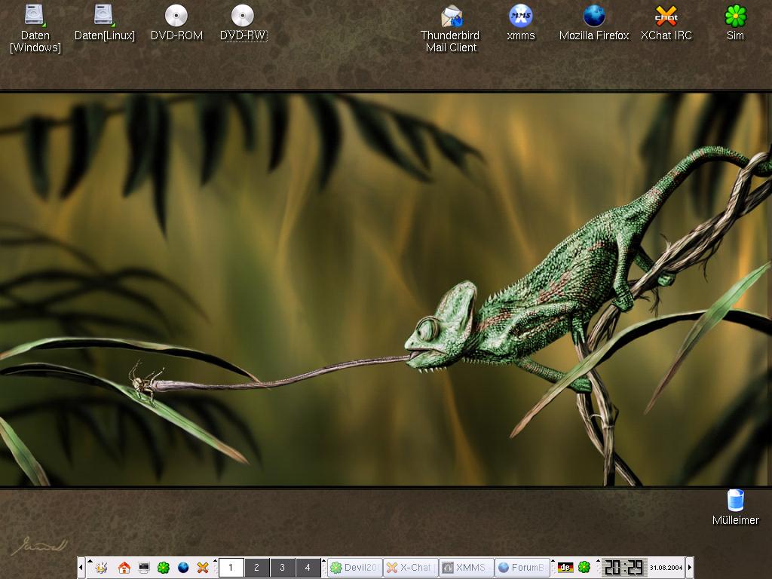Bring up the XMMS window from taskbar
This screenshot has height=579, width=772.
coord(466,568)
